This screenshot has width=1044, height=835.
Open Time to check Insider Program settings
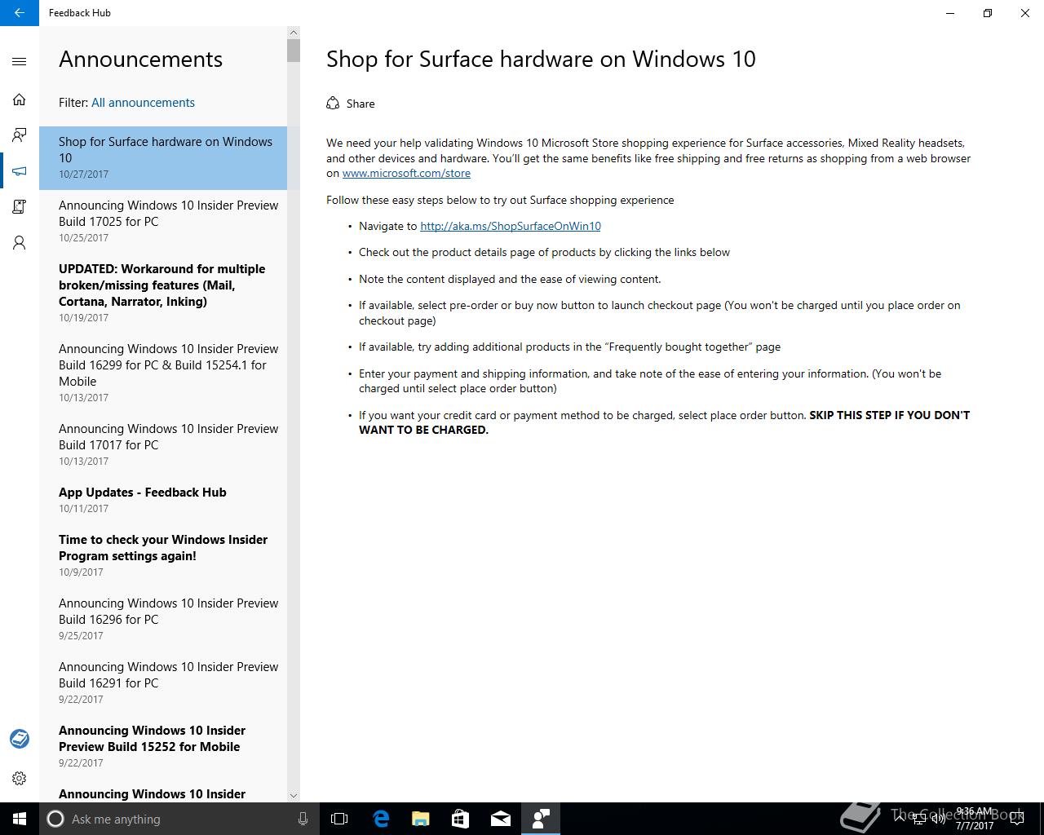pyautogui.click(x=163, y=556)
